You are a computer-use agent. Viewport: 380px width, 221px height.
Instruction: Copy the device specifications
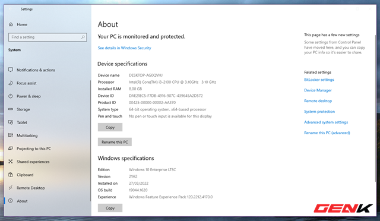click(110, 127)
